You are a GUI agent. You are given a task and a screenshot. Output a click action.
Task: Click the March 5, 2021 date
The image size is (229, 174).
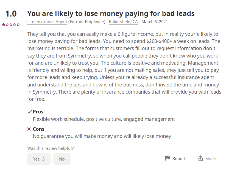155,22
